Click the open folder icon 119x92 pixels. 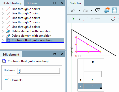tap(107, 10)
